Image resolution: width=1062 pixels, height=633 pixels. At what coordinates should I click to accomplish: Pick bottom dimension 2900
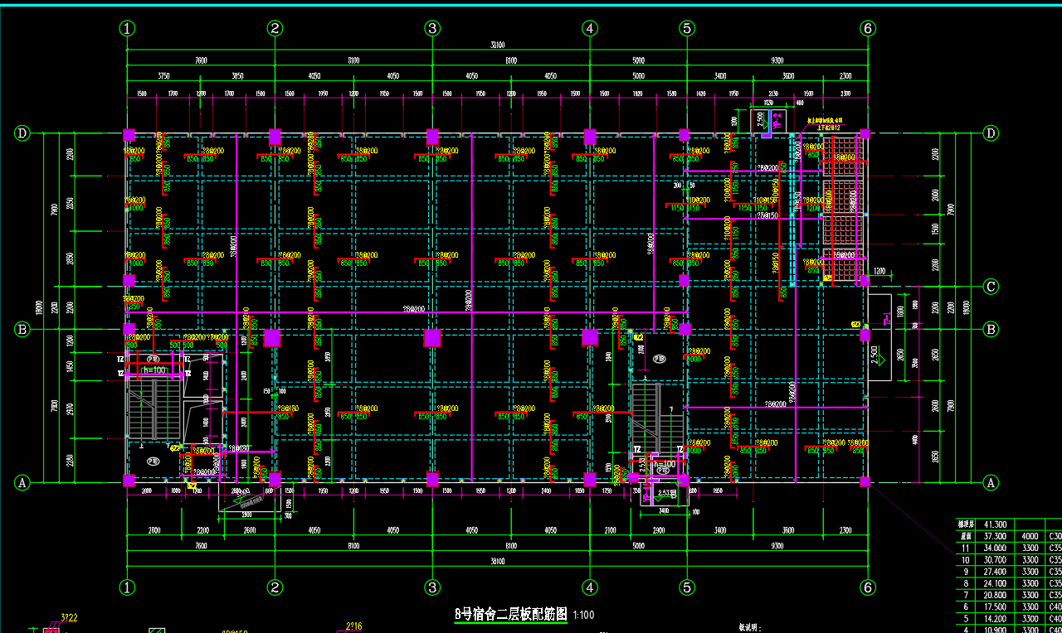coord(659,530)
